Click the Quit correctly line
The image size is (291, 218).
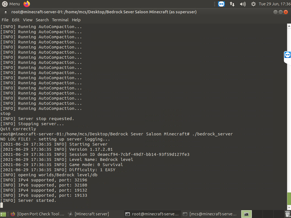click(18, 129)
